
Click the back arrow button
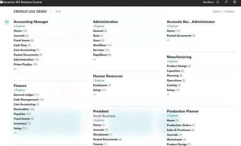[7, 22]
